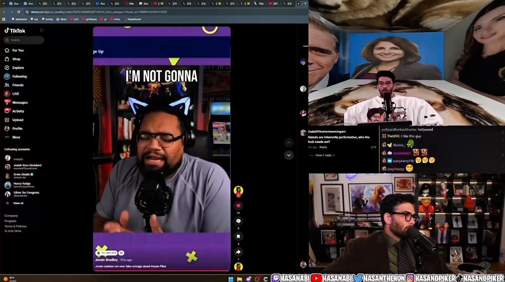
Task: Open the LoFi bookmark
Action: click(74, 19)
